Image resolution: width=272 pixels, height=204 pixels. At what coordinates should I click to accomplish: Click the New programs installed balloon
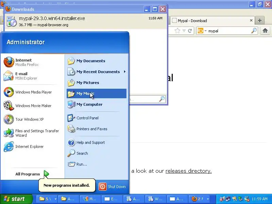pos(67,185)
